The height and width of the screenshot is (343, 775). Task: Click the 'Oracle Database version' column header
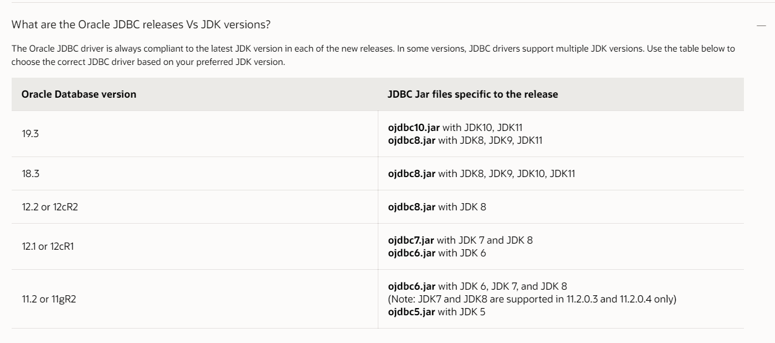79,94
